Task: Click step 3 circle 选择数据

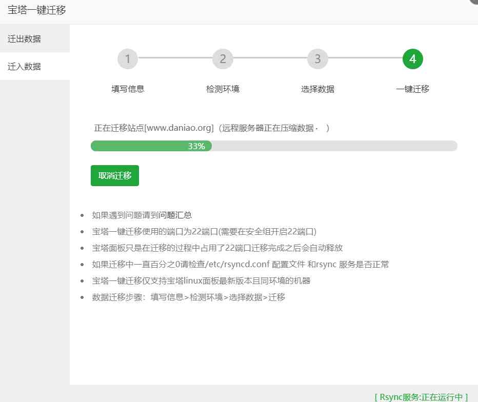Action: (x=317, y=59)
